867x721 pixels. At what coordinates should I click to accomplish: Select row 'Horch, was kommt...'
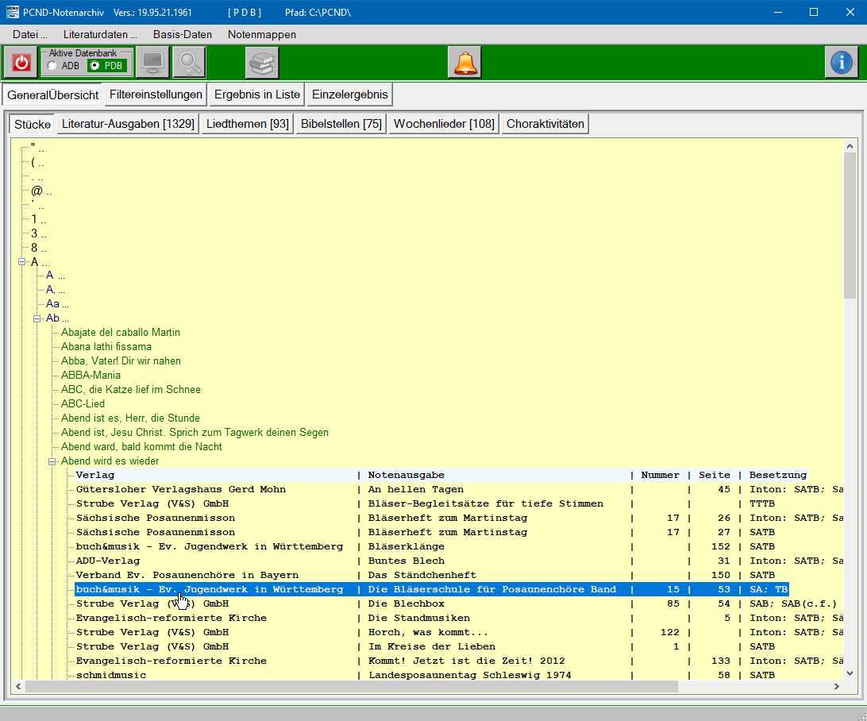point(459,633)
